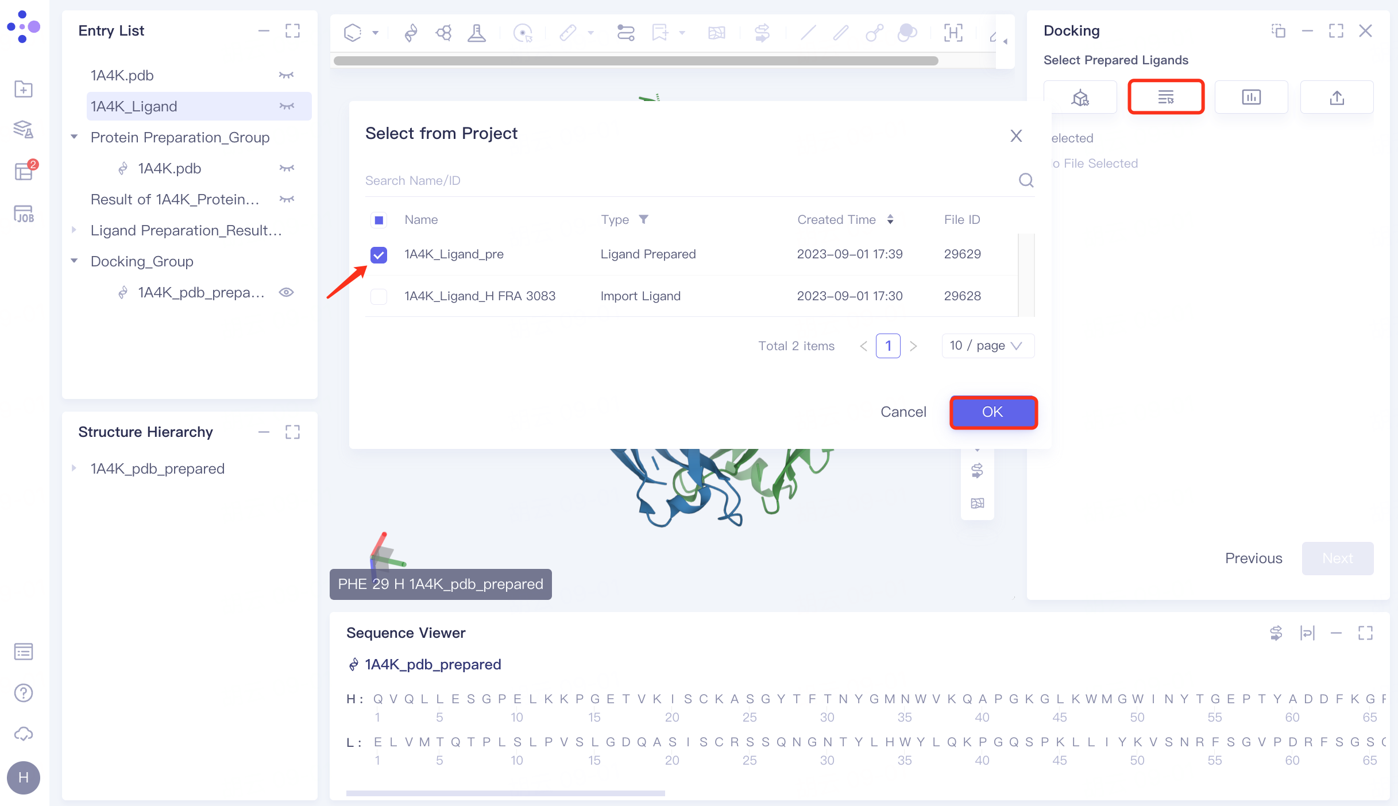Click the measurement H bracket toolbar icon
This screenshot has width=1398, height=806.
953,33
